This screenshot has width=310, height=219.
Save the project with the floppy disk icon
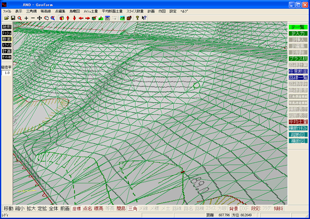tap(13, 18)
